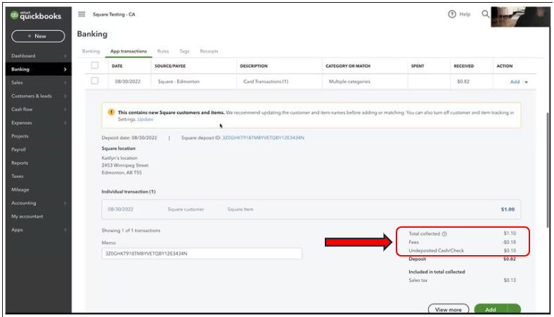Click the QuickBooks logo
554x317 pixels.
point(36,15)
